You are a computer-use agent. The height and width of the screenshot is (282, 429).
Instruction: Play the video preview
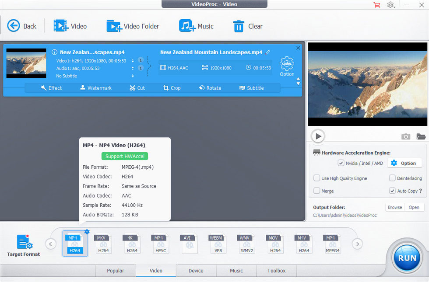coord(318,136)
